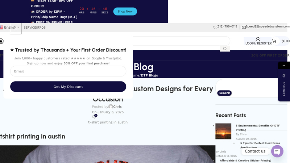Screen dimensions: 290x163
Task: Click the Get My Discount button
Action: tap(68, 87)
